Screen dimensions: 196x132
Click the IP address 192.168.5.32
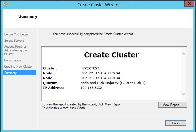tap(91, 88)
